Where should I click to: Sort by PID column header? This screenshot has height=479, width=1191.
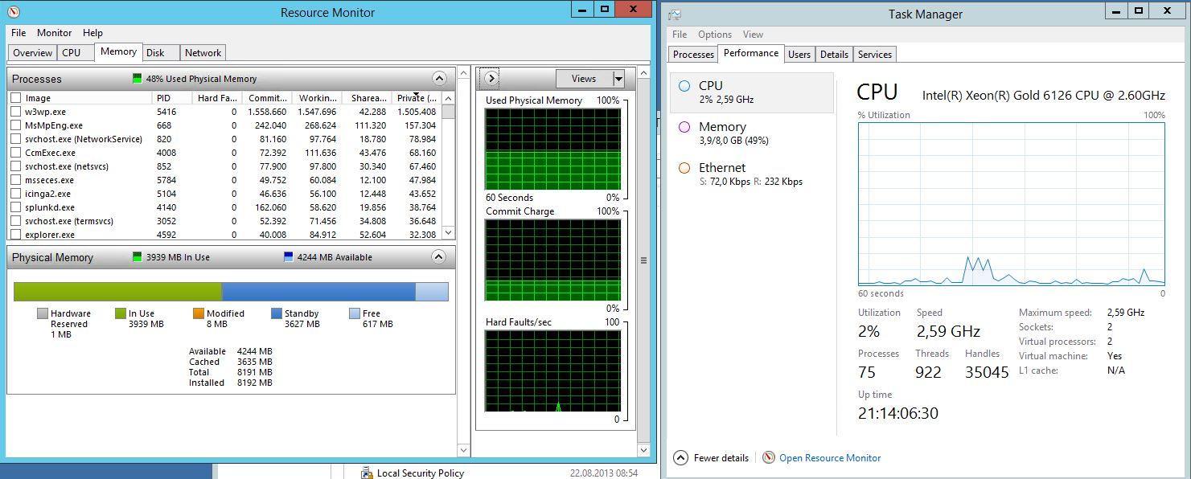click(171, 98)
